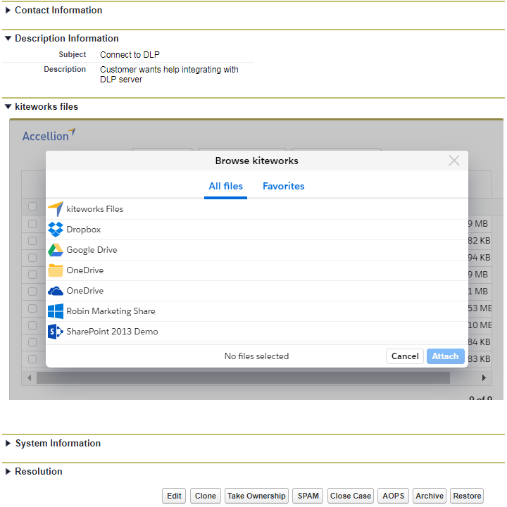This screenshot has height=507, width=507.
Task: Check the checkbox on the 10 MB row
Action: click(x=32, y=325)
